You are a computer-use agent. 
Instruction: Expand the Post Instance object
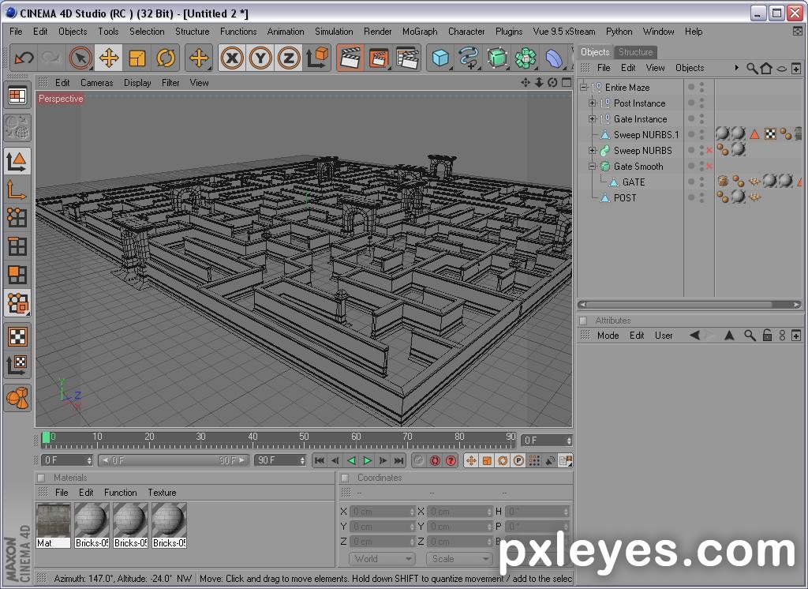point(592,103)
